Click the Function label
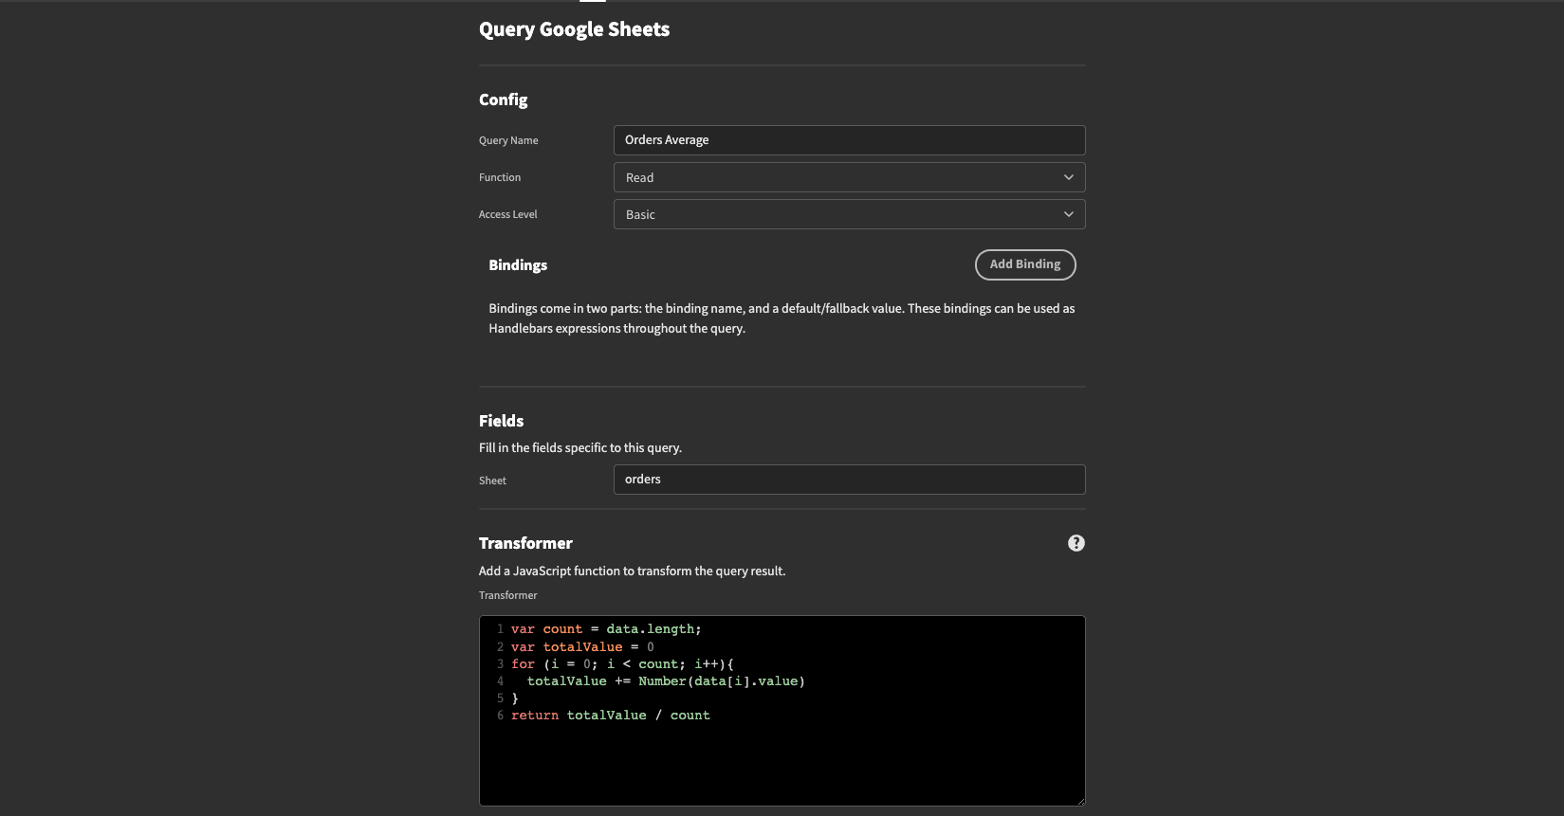This screenshot has height=816, width=1564. (x=500, y=177)
